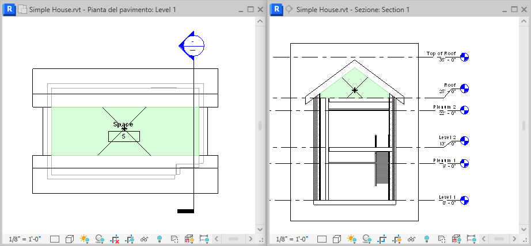Open Visual Style menu in Section 1 window
Image resolution: width=531 pixels, height=246 pixels.
[x=336, y=239]
